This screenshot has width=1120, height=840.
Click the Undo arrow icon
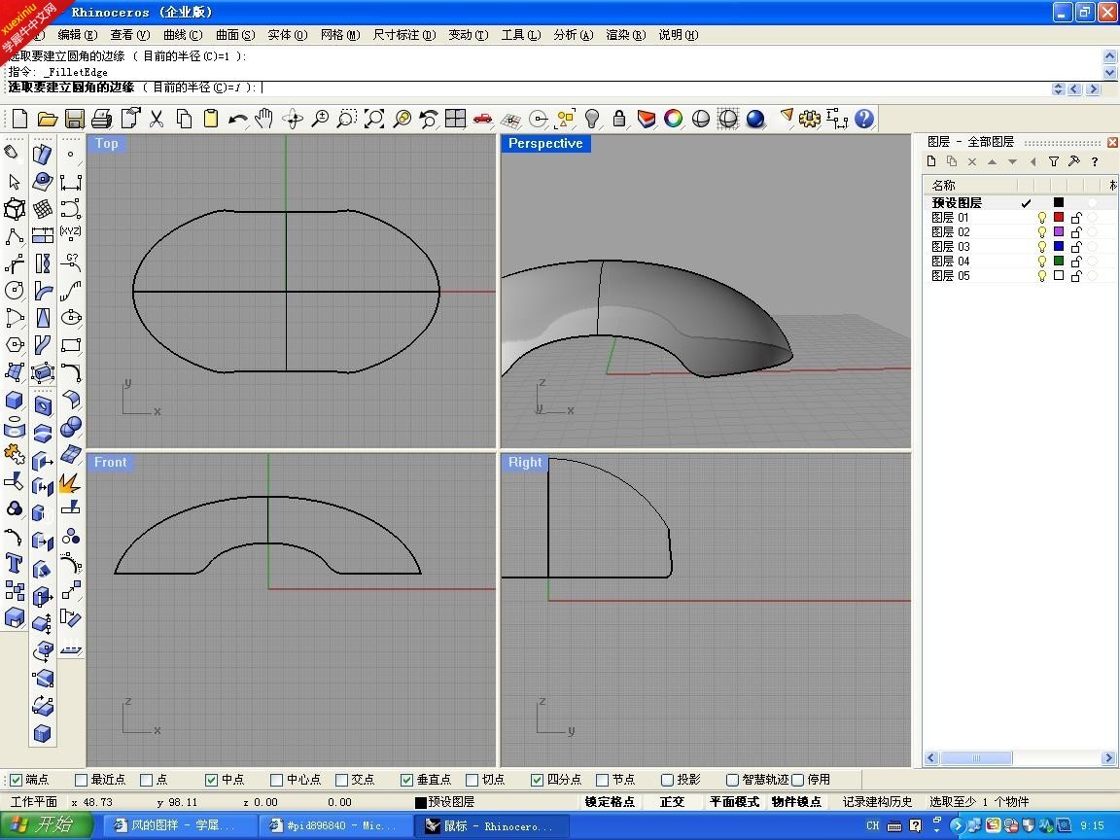[238, 119]
